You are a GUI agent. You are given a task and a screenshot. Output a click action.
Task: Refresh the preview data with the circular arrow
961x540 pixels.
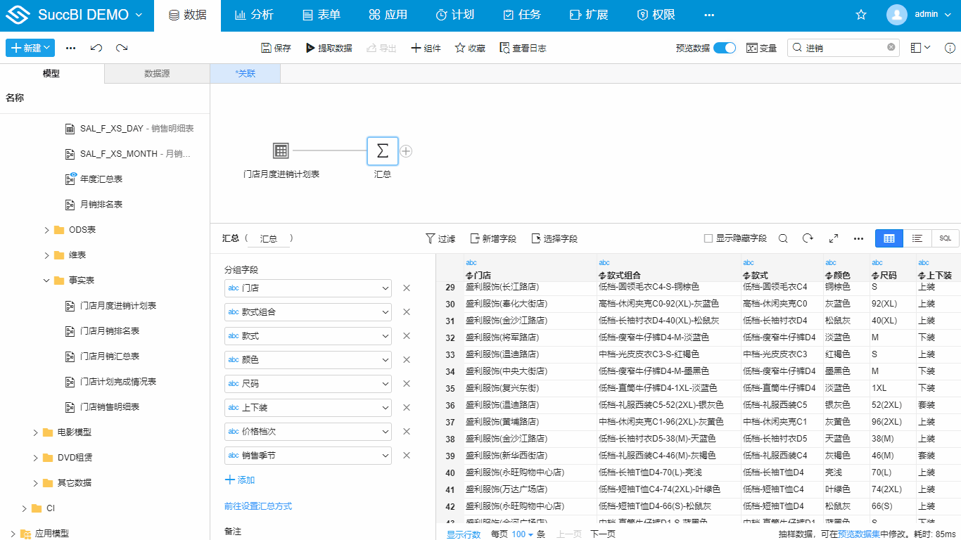(808, 238)
